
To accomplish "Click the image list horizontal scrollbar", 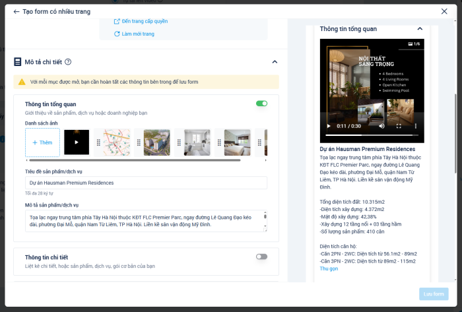I will tap(135, 160).
